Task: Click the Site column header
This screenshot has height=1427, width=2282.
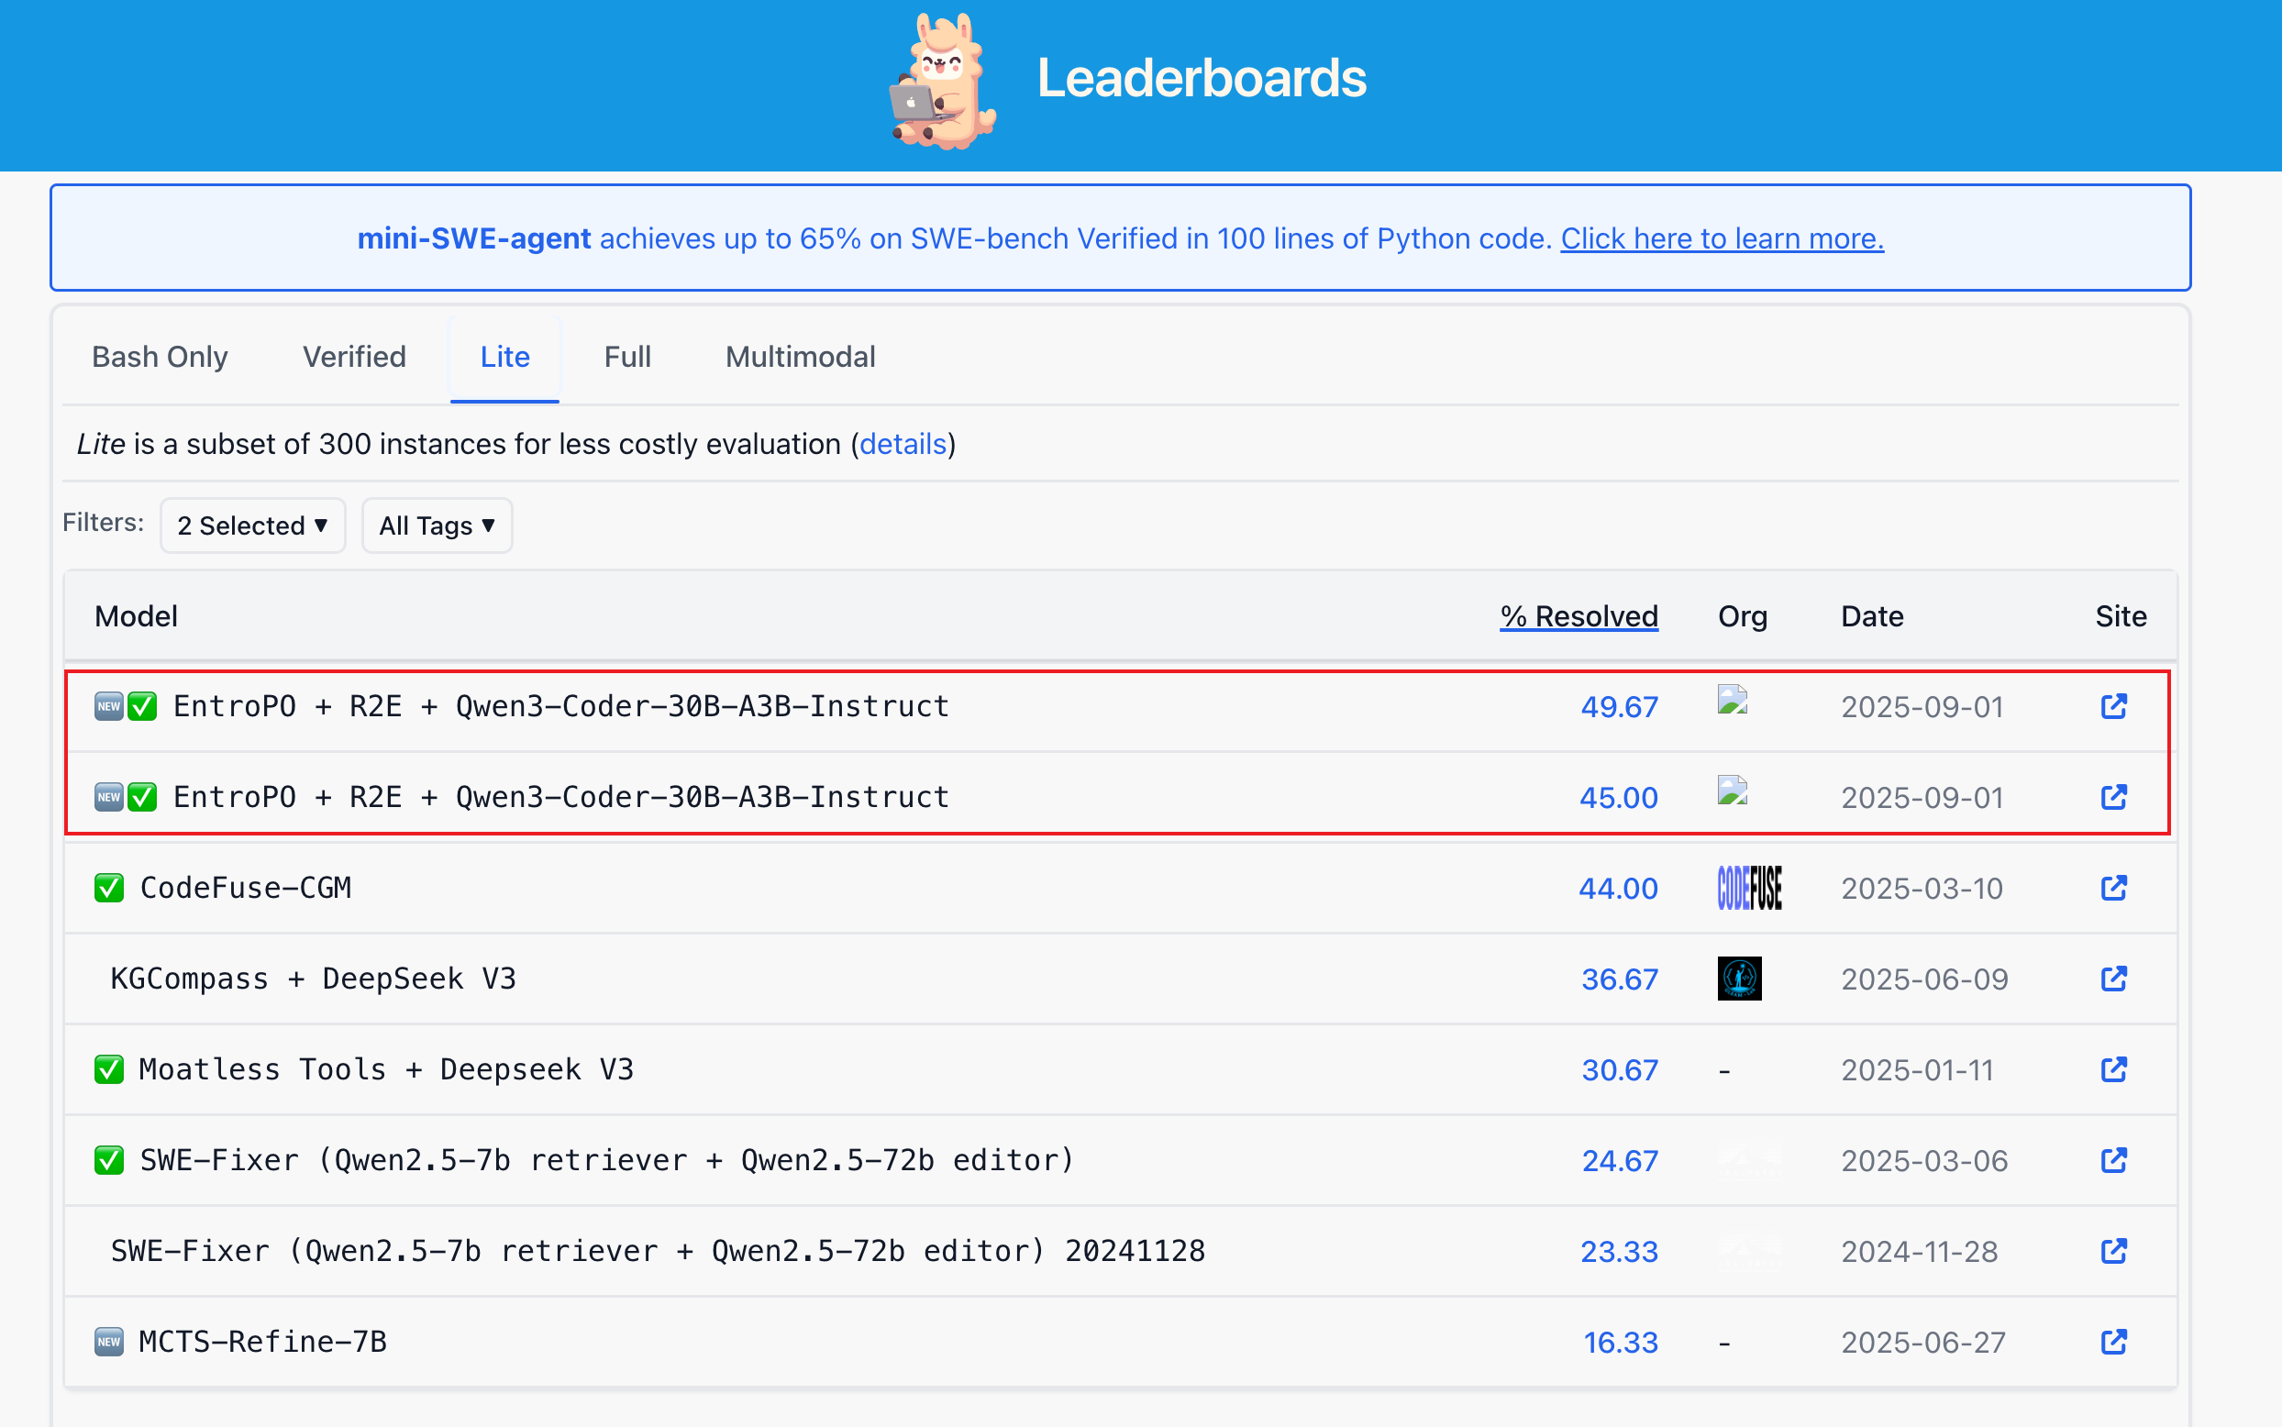Action: [x=2121, y=616]
